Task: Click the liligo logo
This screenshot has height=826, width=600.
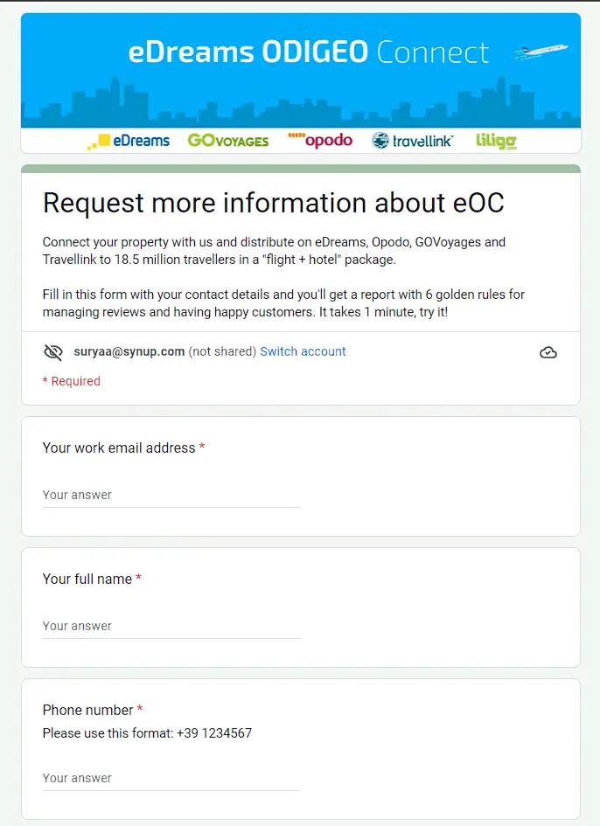Action: point(496,141)
